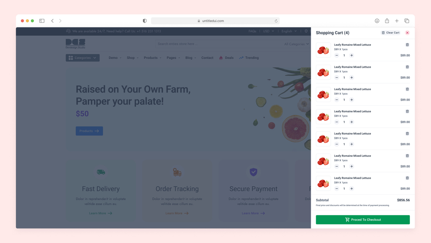Open the English language dropdown
The width and height of the screenshot is (431, 243).
tap(289, 31)
